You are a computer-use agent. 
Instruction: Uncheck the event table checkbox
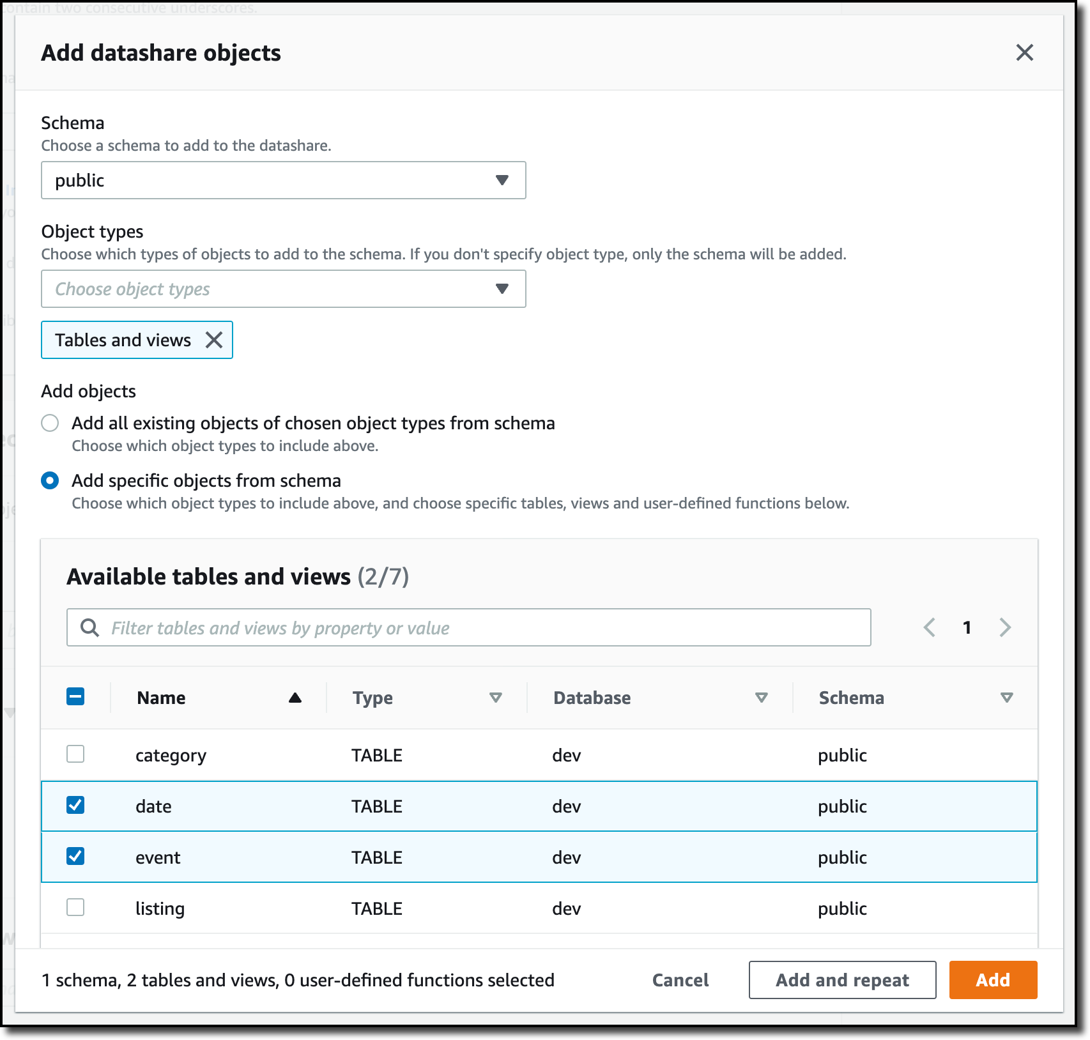tap(75, 856)
